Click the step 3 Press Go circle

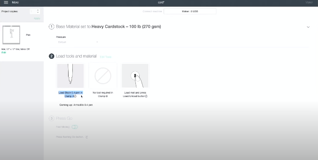(51, 118)
